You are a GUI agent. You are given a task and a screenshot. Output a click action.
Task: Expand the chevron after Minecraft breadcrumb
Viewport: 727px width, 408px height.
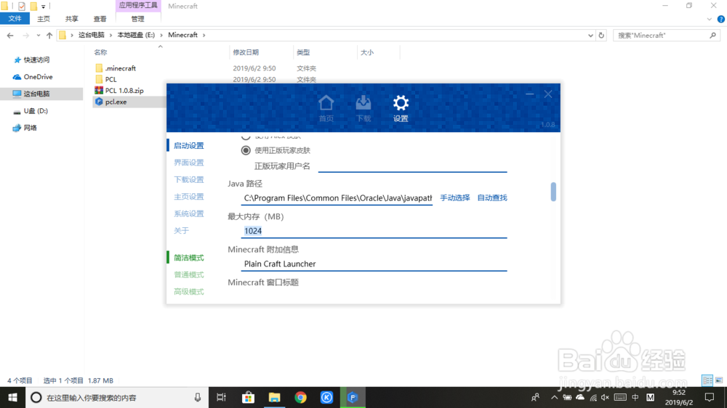click(x=204, y=35)
